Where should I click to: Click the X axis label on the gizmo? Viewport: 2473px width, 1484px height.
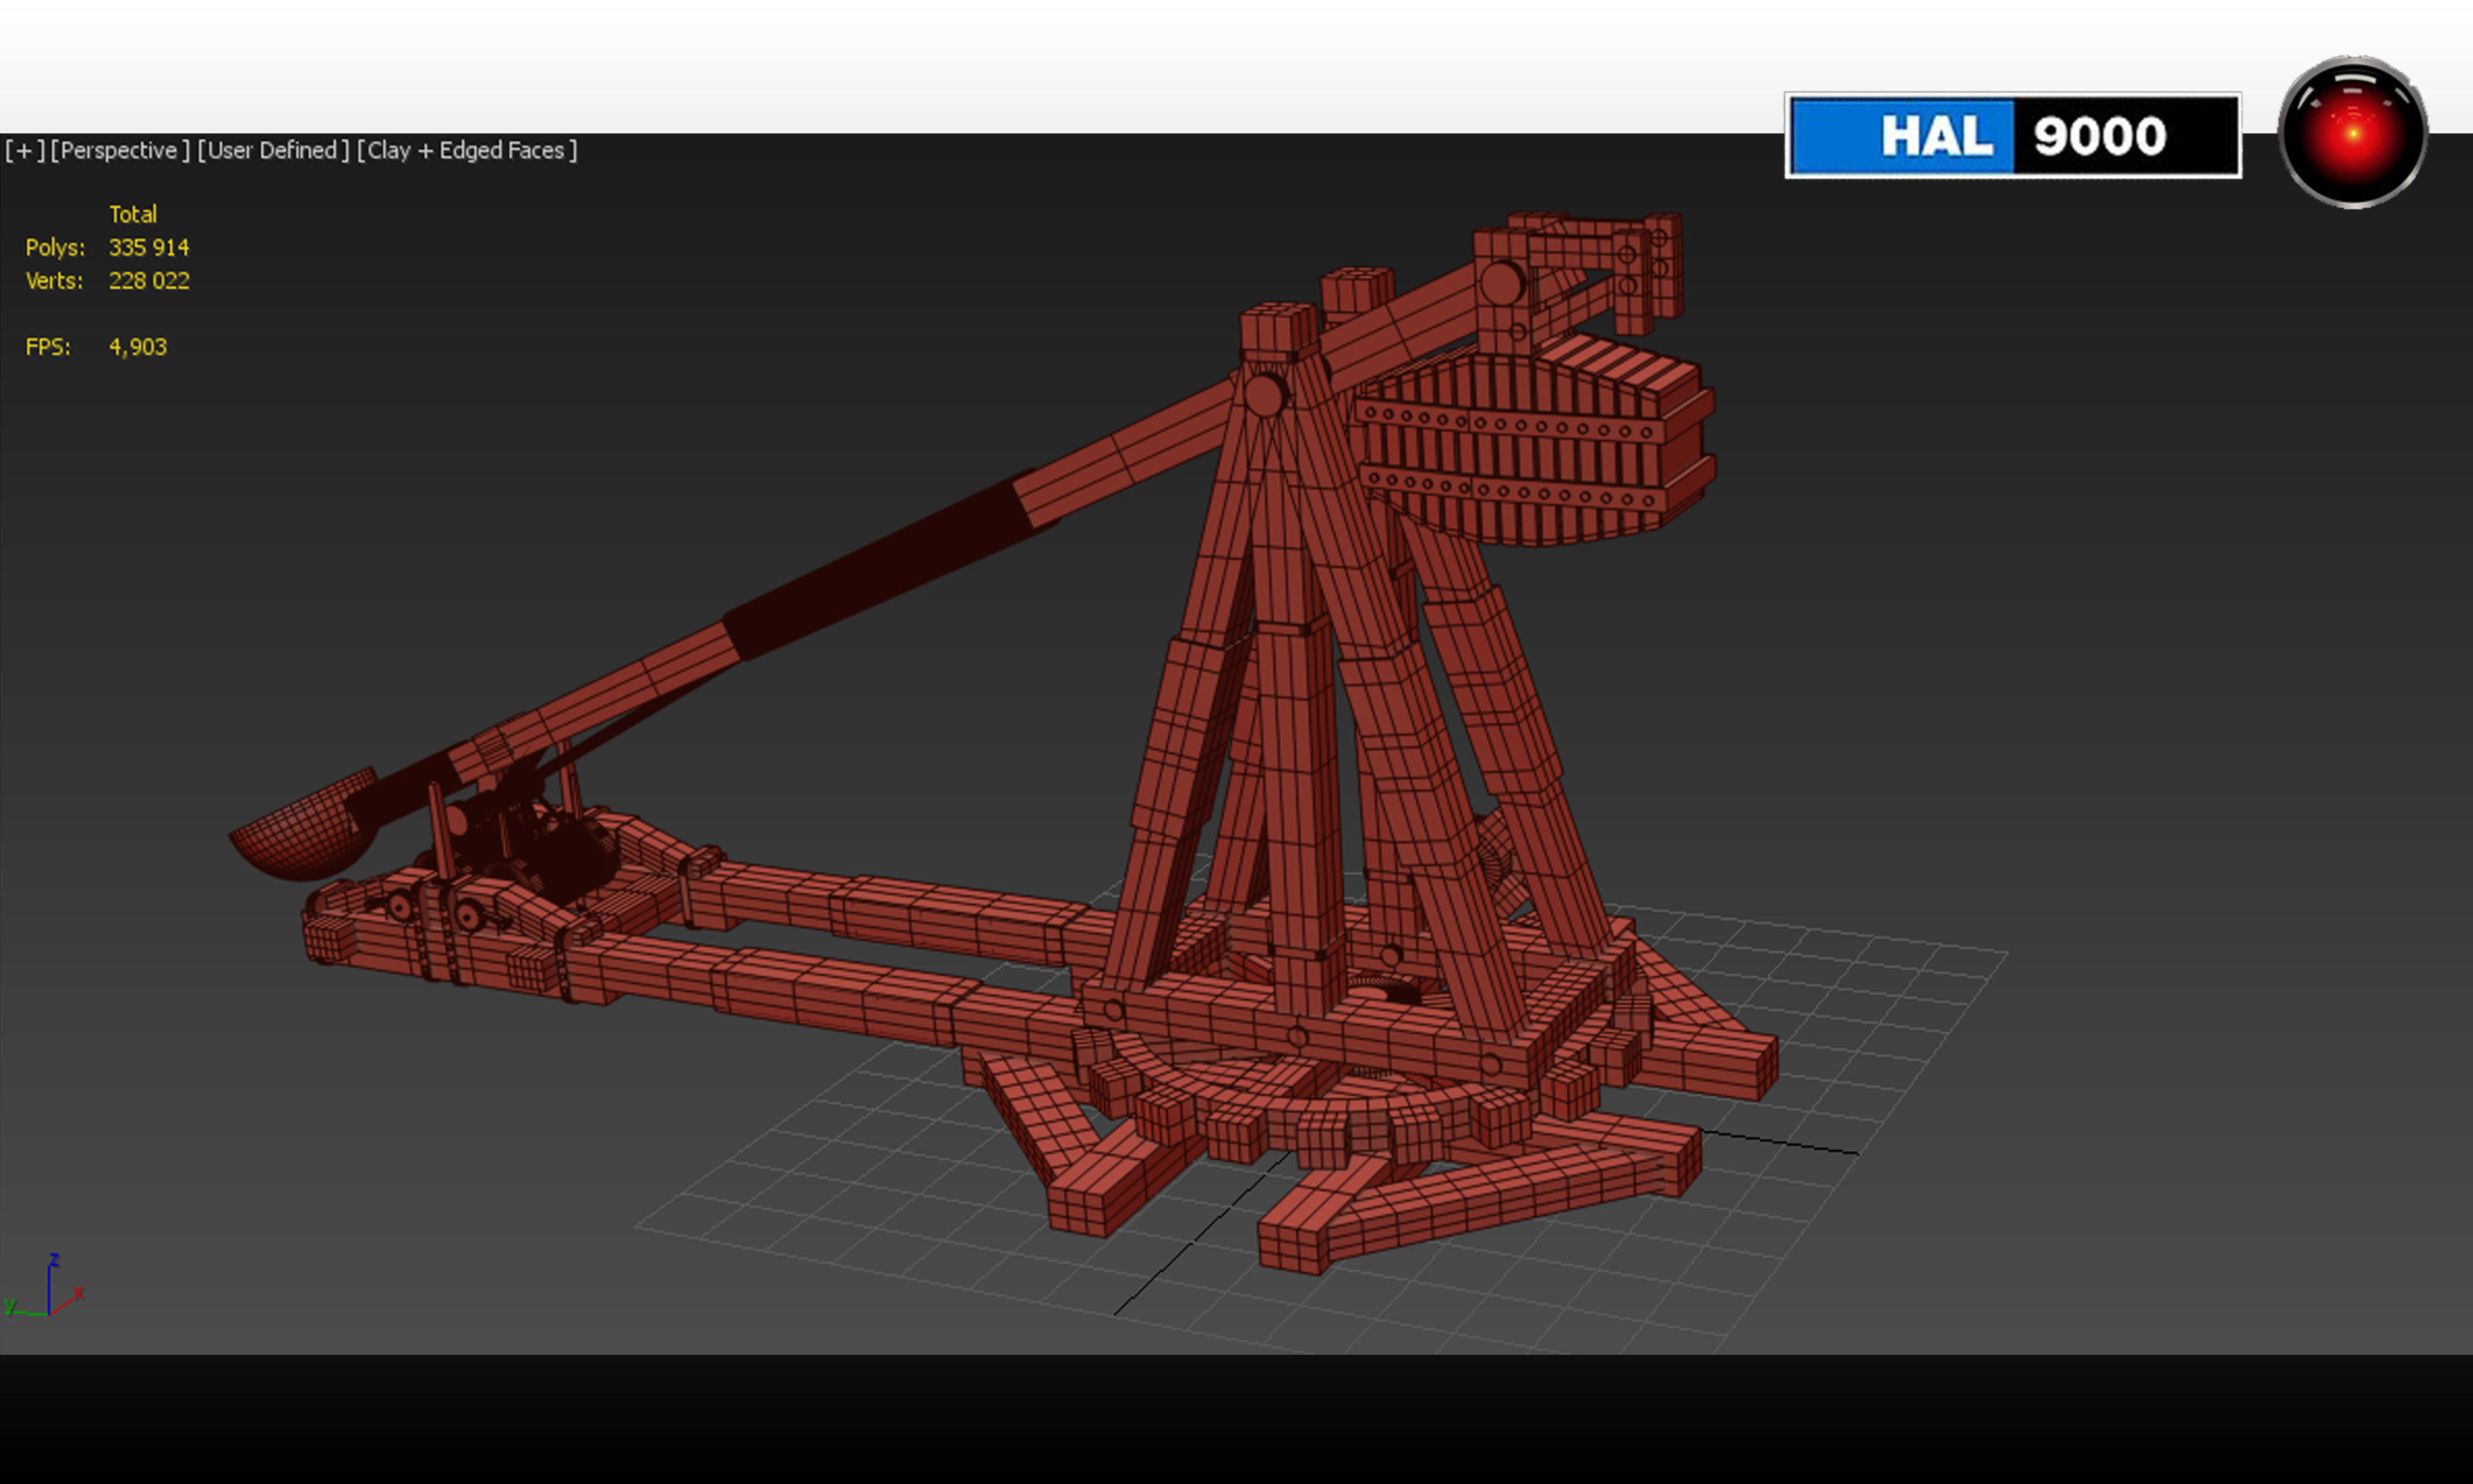coord(80,1292)
